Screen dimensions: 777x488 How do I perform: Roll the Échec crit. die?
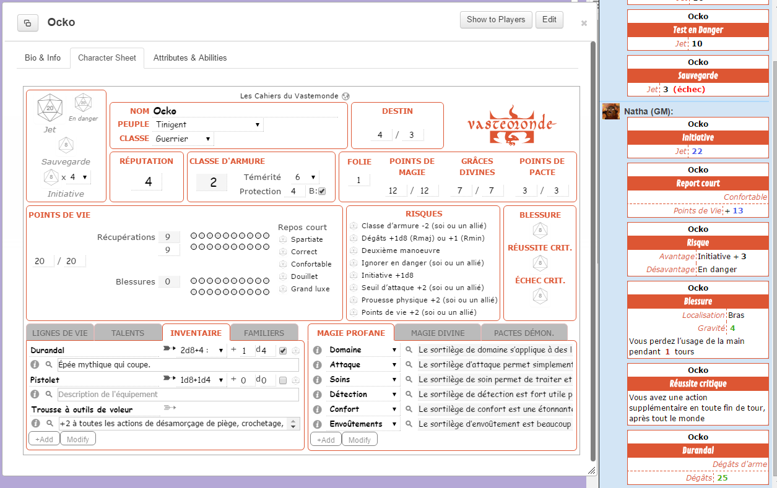coord(540,296)
